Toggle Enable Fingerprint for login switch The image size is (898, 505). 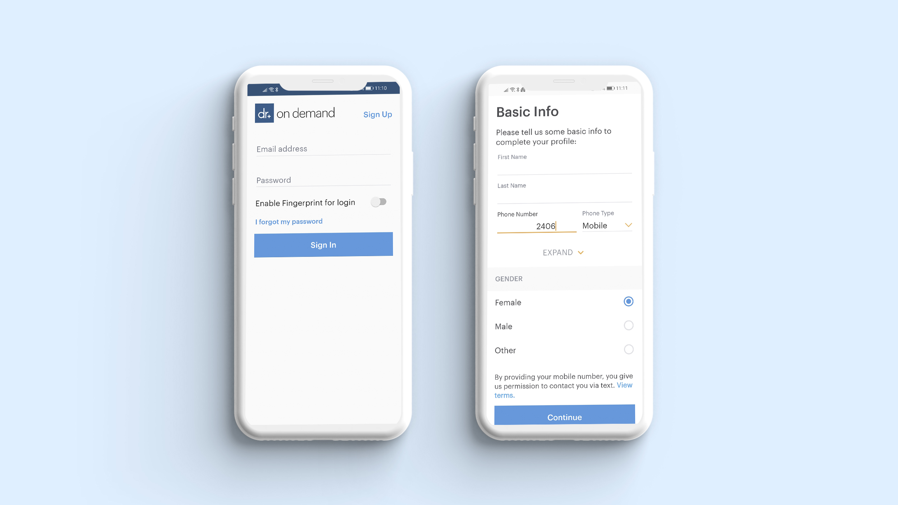click(379, 201)
